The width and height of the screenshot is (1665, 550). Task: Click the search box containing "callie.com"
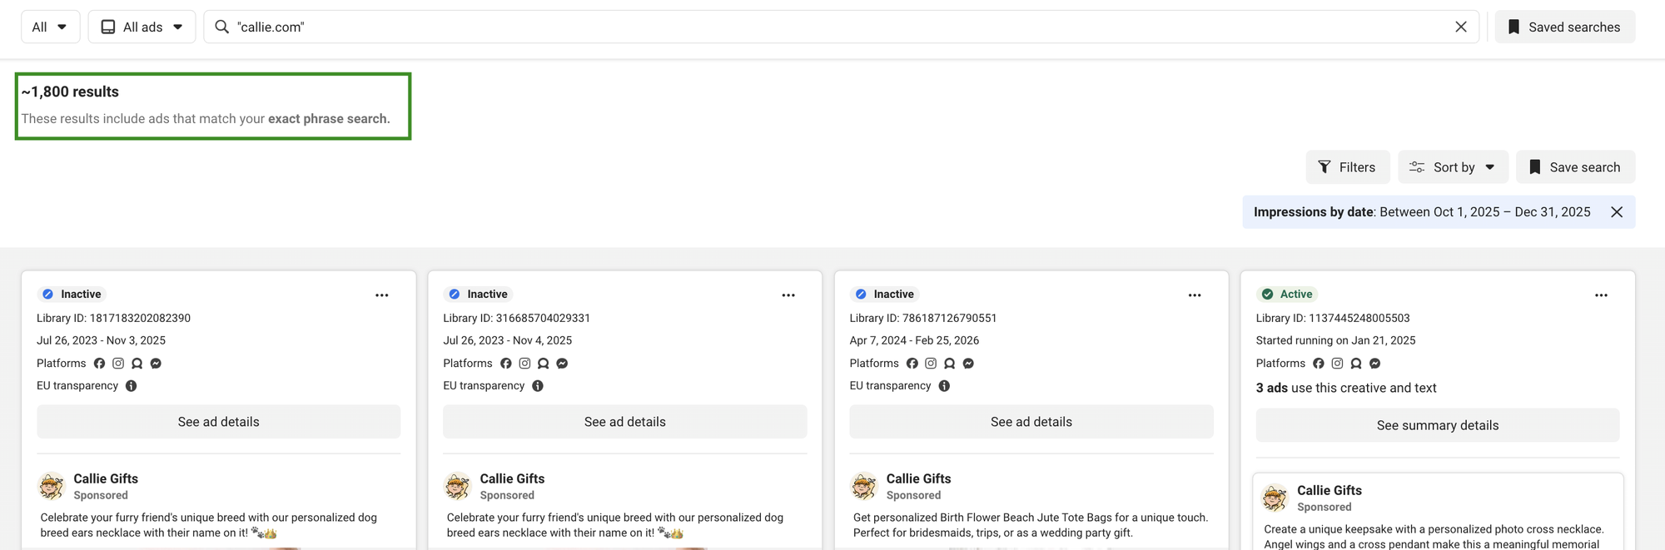tap(832, 27)
